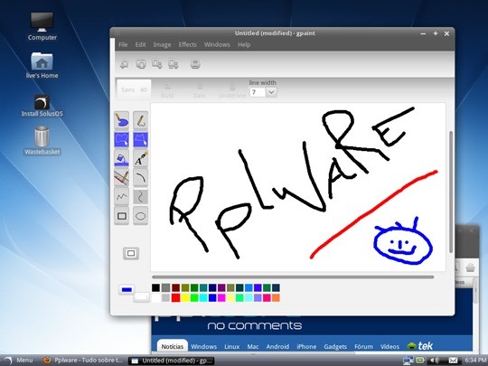Select the paint brush tool
Viewport: 488px width, 366px height.
[x=121, y=120]
